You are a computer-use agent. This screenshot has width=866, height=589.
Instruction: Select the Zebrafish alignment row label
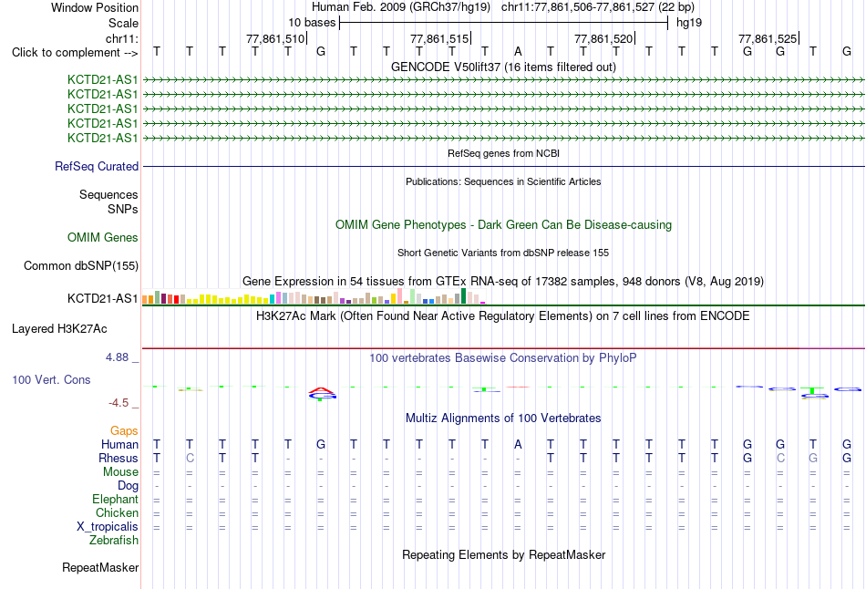point(114,540)
